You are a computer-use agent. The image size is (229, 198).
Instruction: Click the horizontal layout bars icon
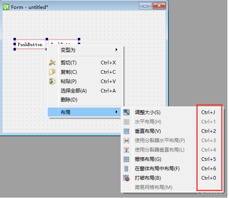tap(126, 122)
